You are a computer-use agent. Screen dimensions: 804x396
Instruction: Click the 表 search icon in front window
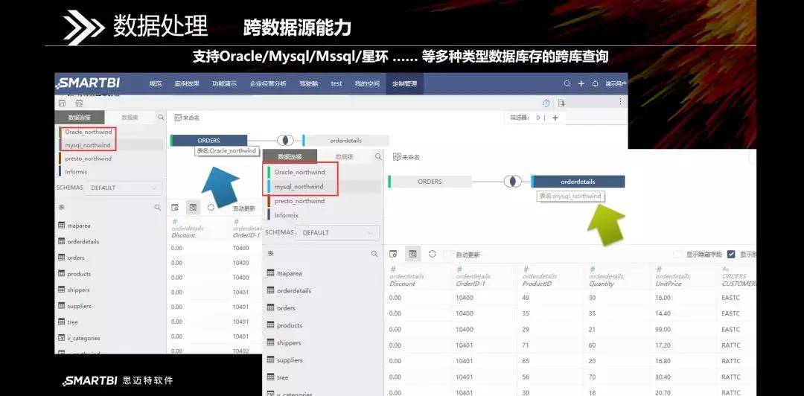click(374, 254)
